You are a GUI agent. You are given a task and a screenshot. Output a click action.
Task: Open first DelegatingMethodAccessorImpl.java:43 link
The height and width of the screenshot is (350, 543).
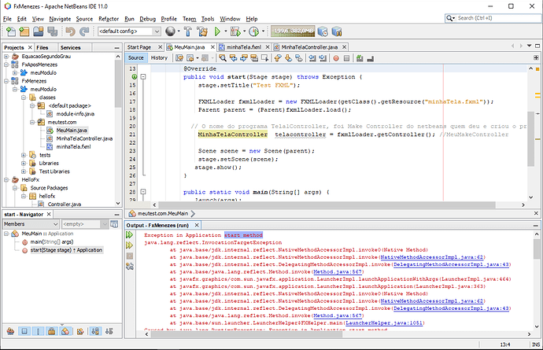(451, 264)
